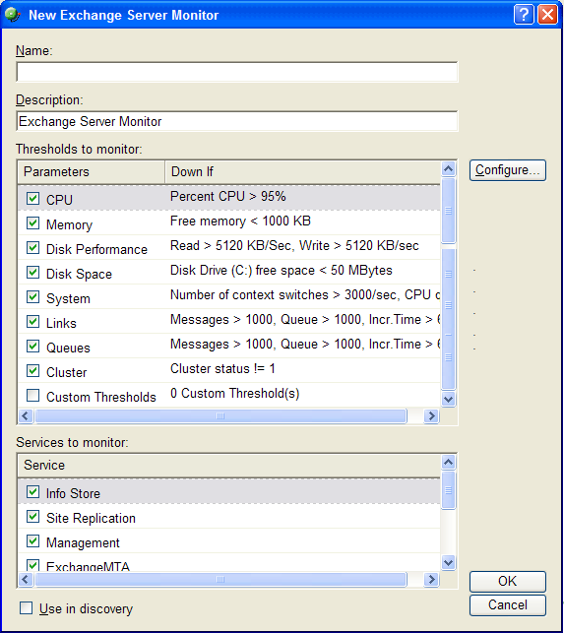
Task: Toggle the Disk Space checkbox
Action: pos(32,272)
